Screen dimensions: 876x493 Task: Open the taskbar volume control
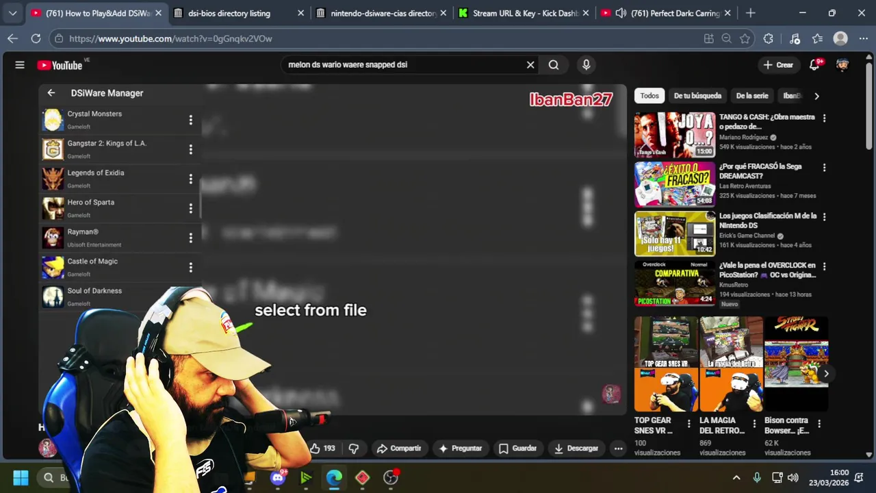[x=793, y=477]
